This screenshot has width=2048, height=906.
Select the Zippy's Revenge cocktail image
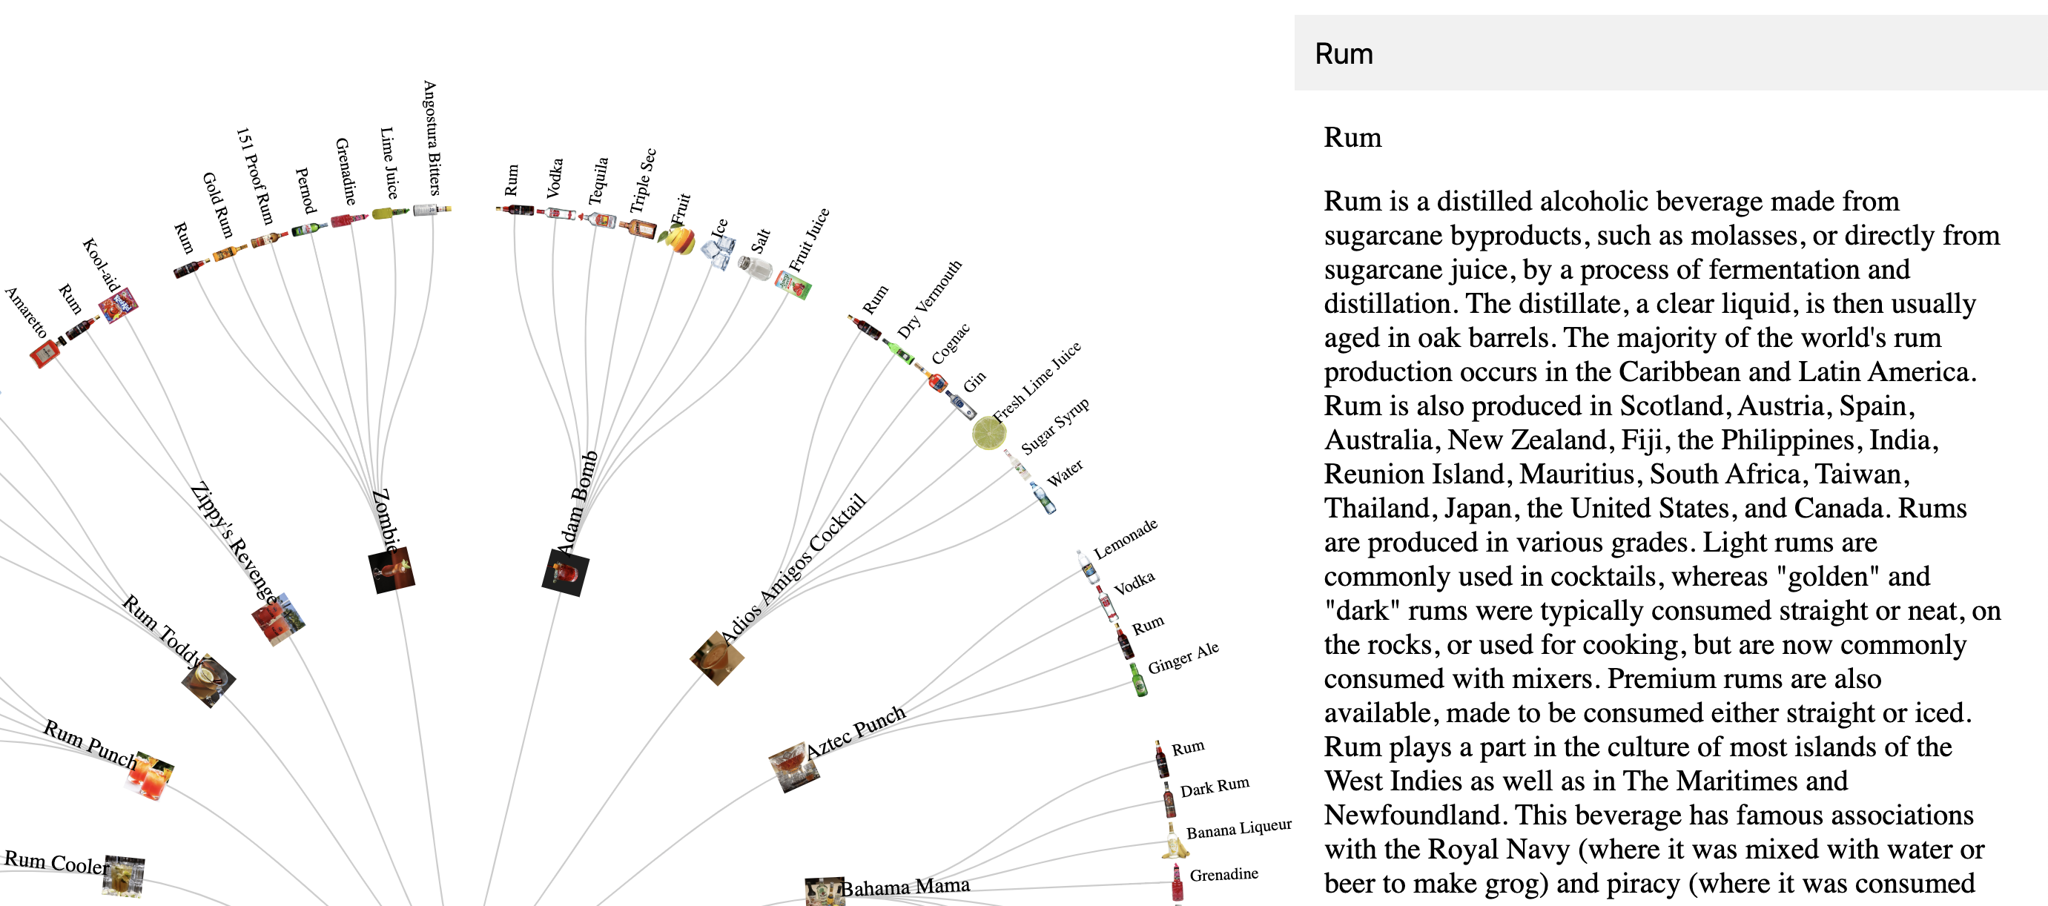click(x=278, y=619)
